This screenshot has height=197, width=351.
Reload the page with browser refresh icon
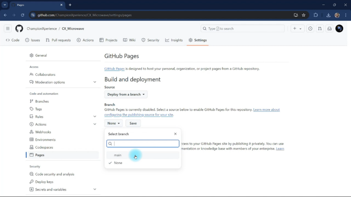coord(23,15)
